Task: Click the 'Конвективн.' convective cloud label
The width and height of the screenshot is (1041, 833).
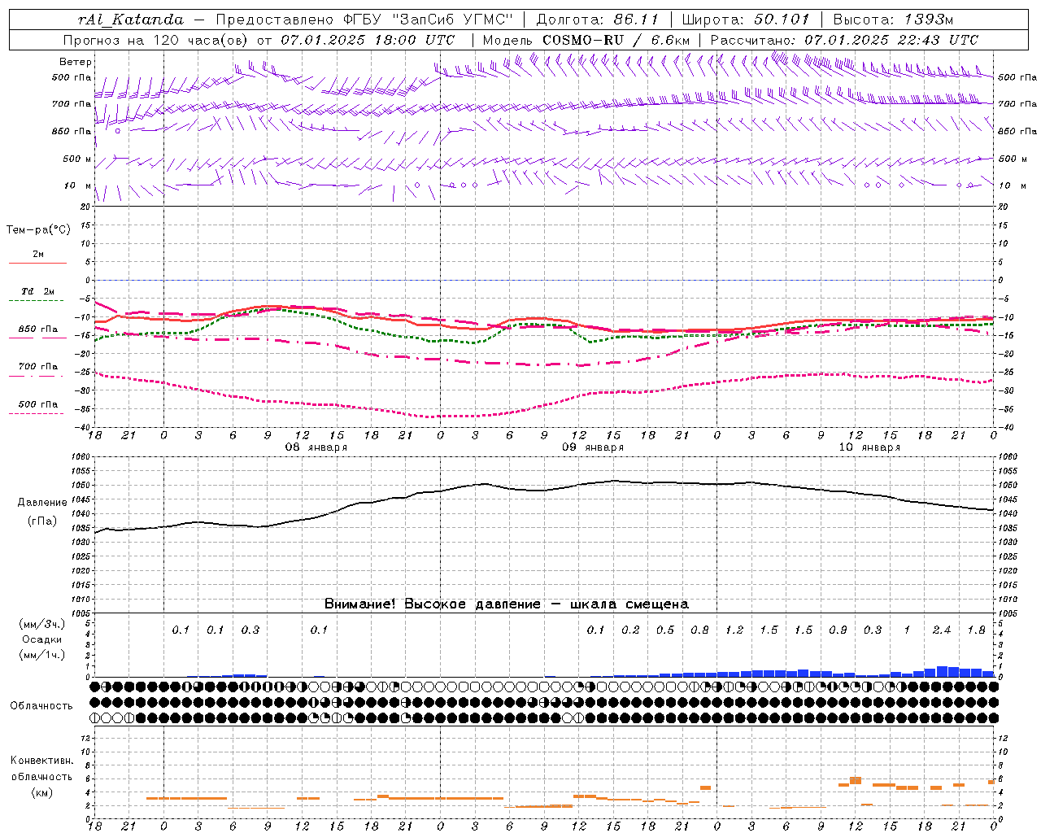Action: coord(41,761)
